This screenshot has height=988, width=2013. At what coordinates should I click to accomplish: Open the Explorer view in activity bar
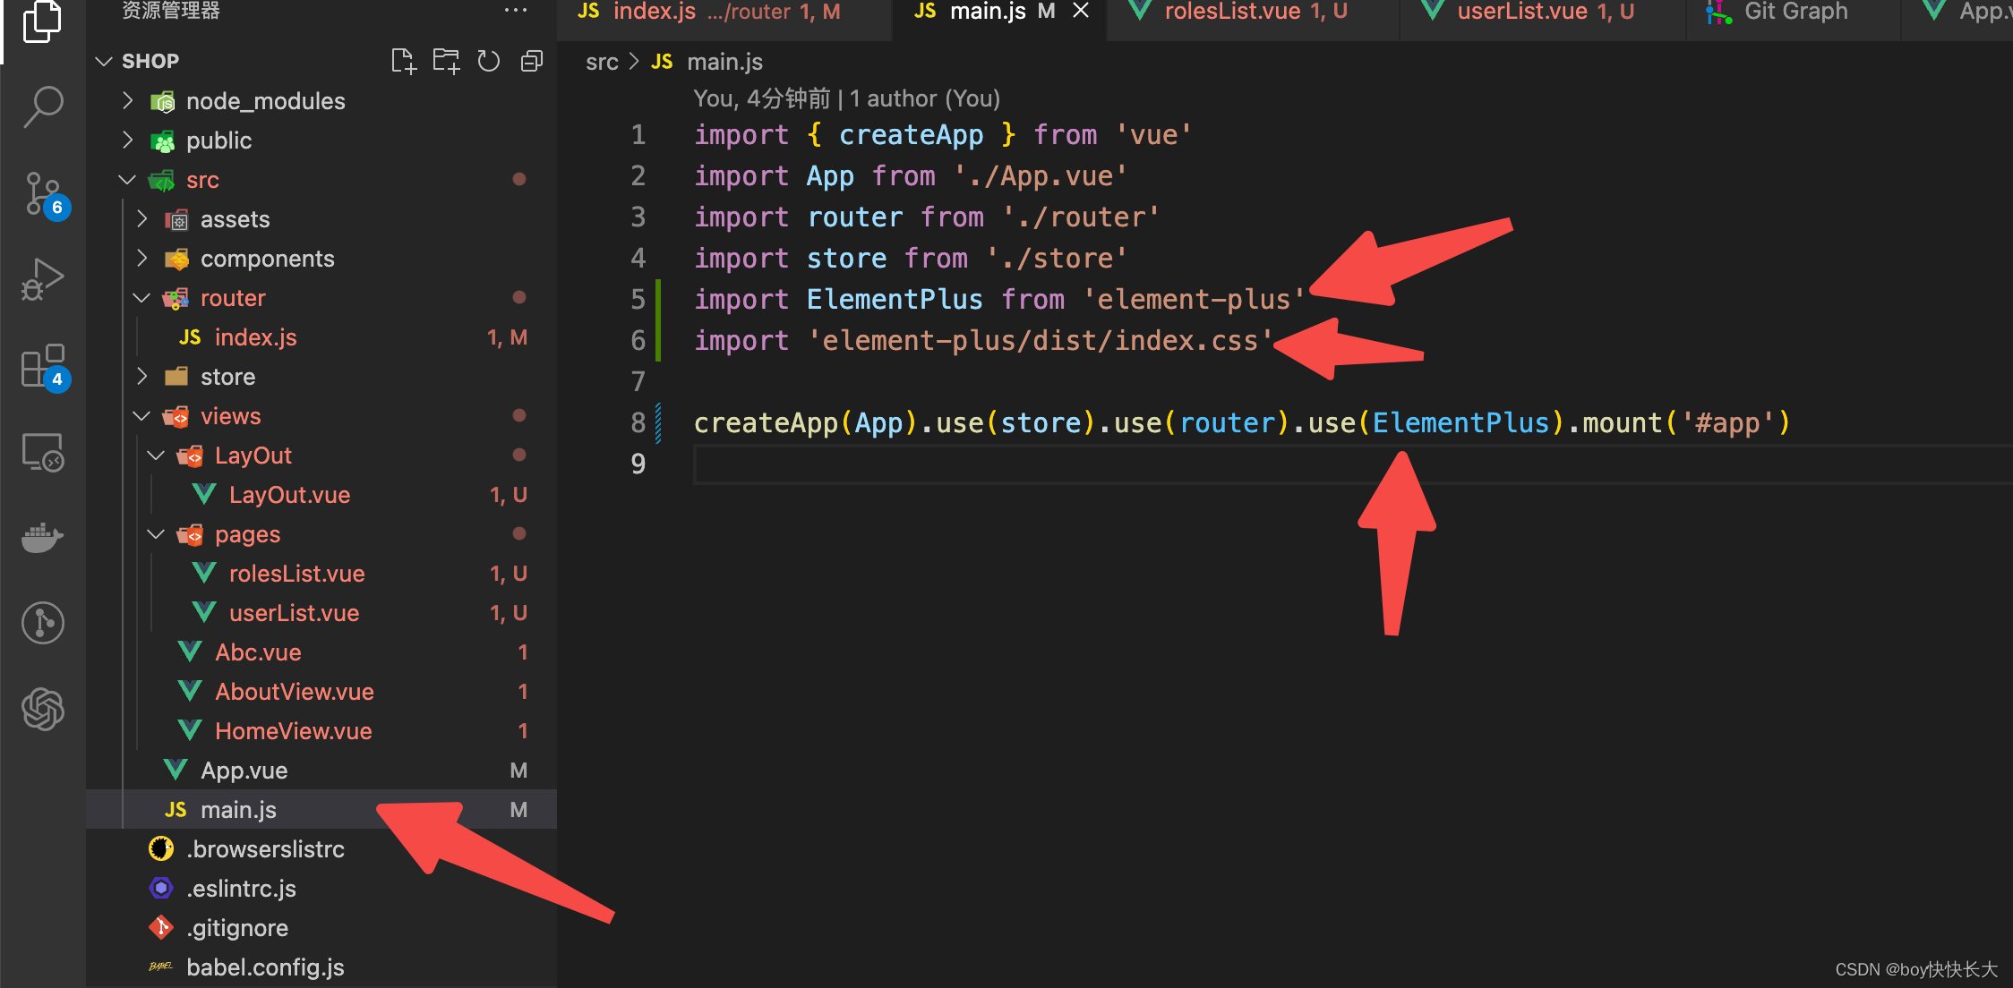tap(42, 21)
